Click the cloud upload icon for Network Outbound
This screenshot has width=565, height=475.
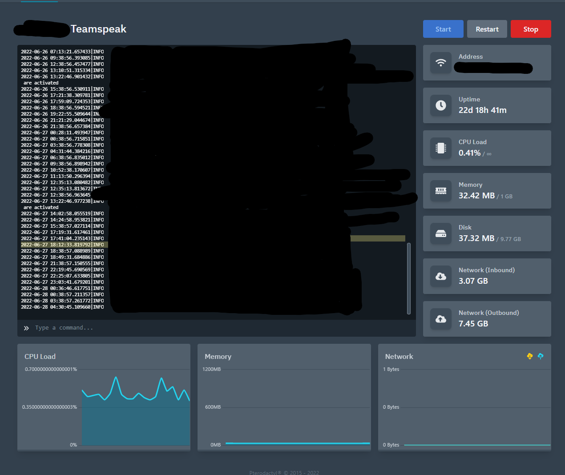tap(441, 319)
